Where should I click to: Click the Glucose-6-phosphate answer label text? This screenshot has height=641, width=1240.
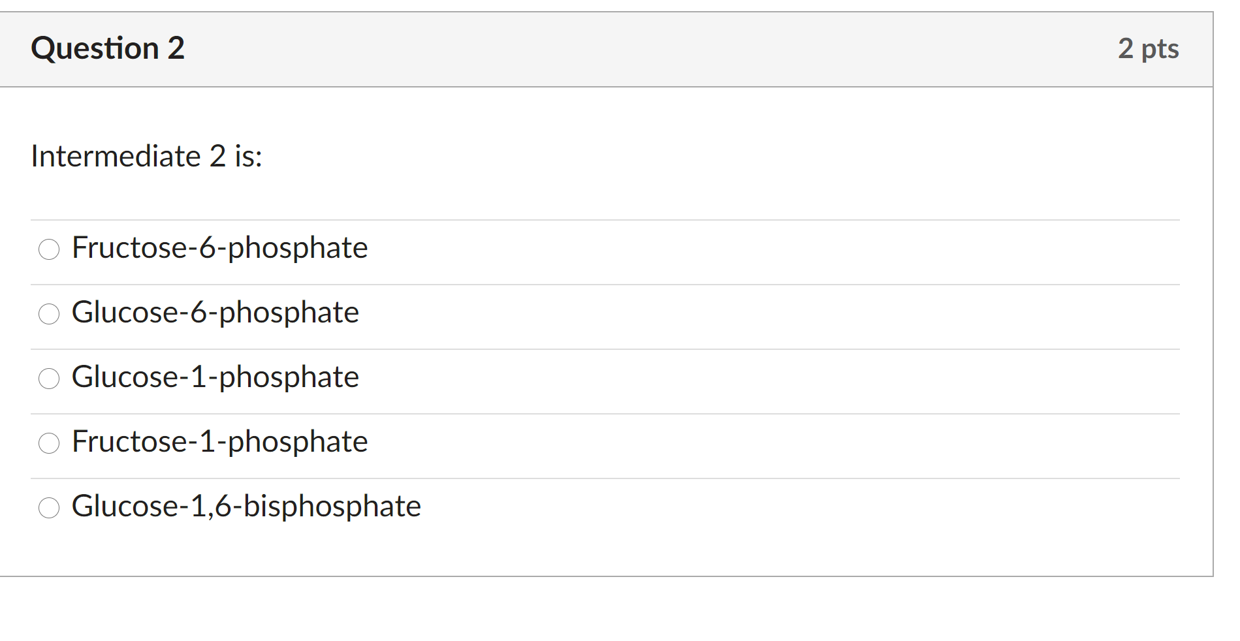(215, 313)
